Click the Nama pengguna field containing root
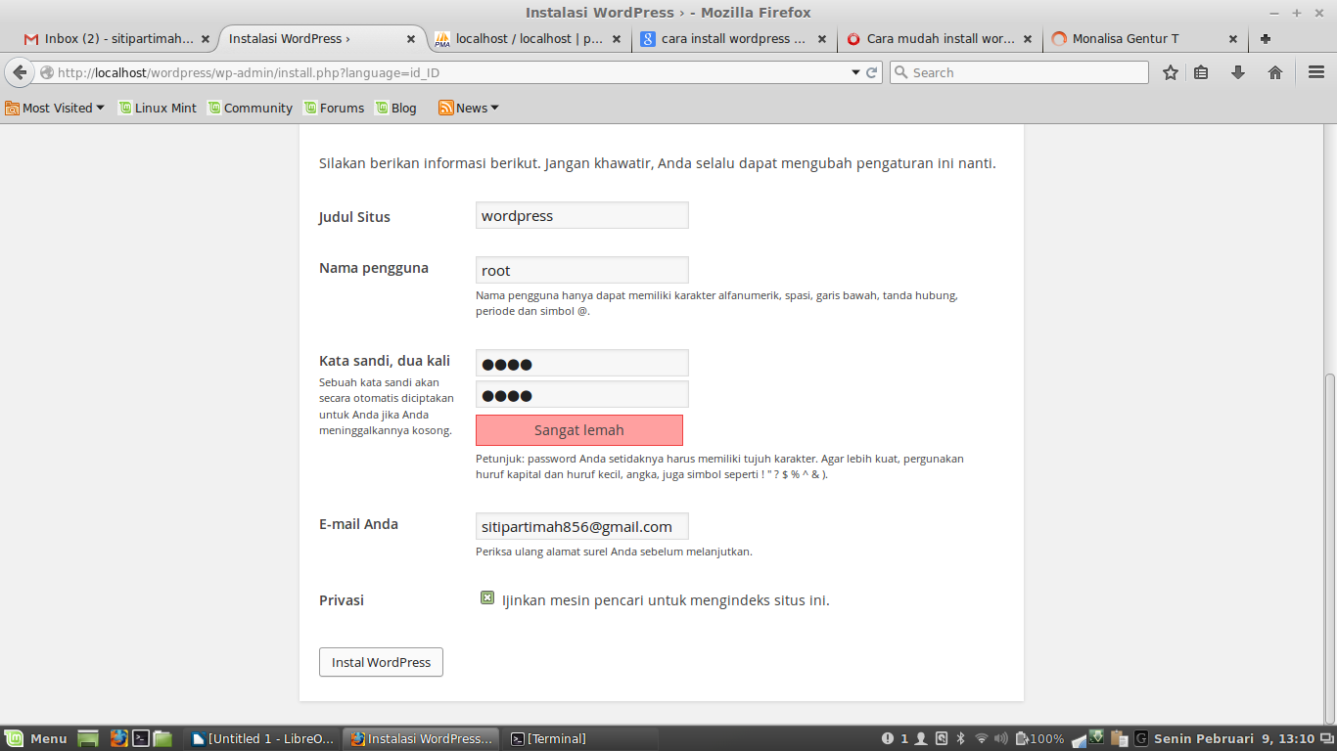The width and height of the screenshot is (1337, 751). coord(582,270)
